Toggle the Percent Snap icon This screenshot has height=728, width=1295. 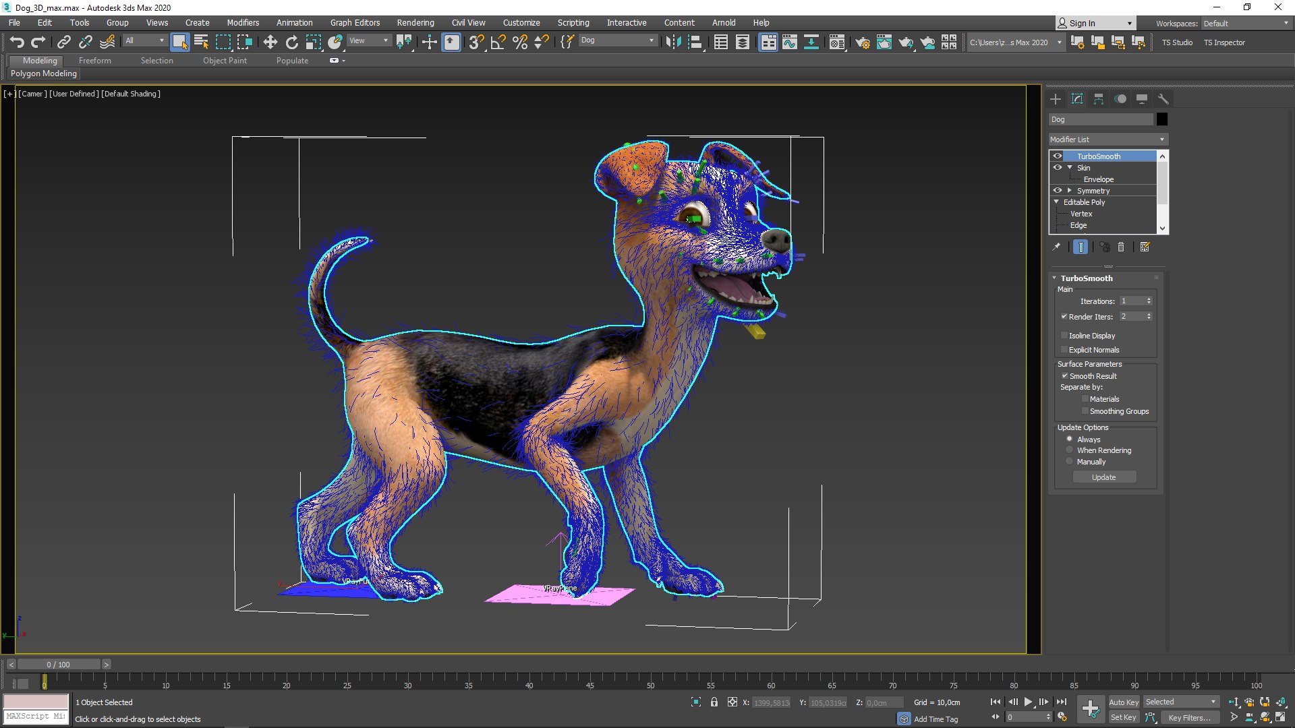click(520, 42)
